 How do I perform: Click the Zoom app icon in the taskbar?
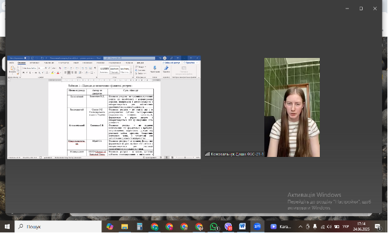(257, 226)
